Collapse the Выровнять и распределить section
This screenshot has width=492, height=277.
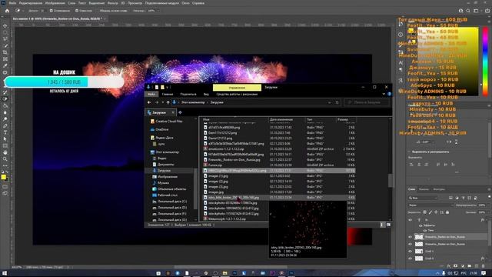pyautogui.click(x=409, y=152)
